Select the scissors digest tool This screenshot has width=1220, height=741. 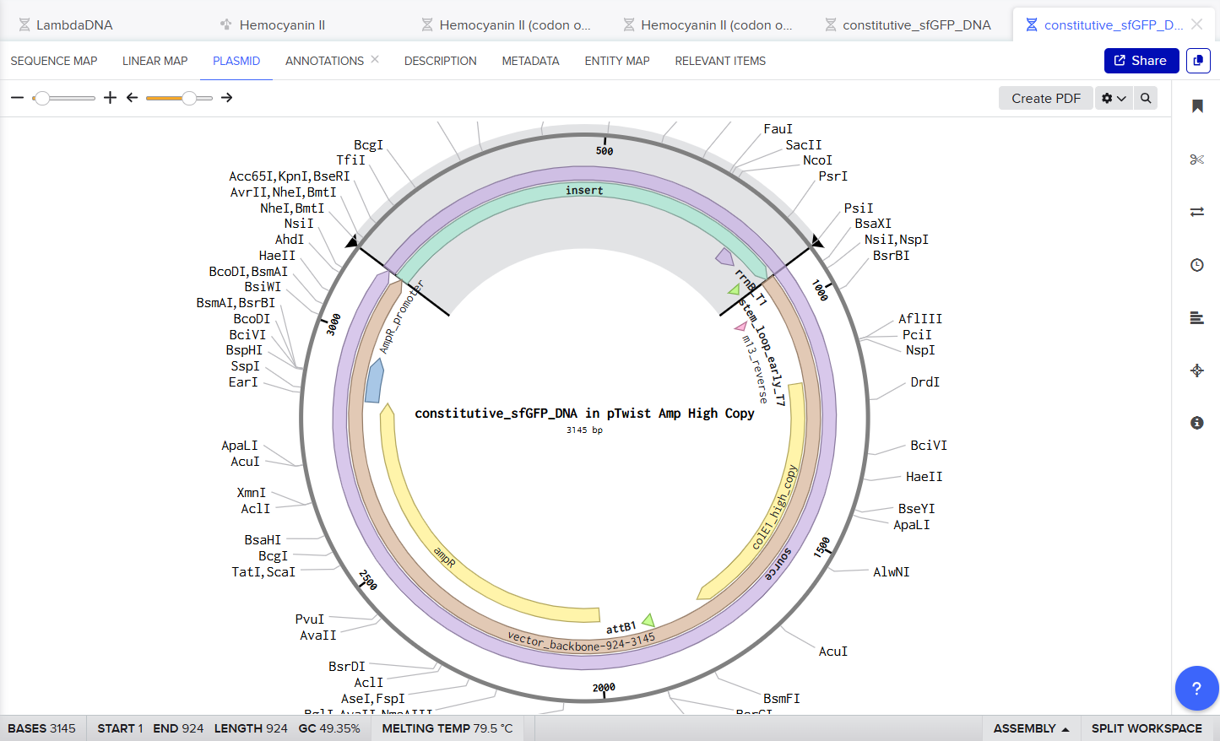pyautogui.click(x=1196, y=160)
